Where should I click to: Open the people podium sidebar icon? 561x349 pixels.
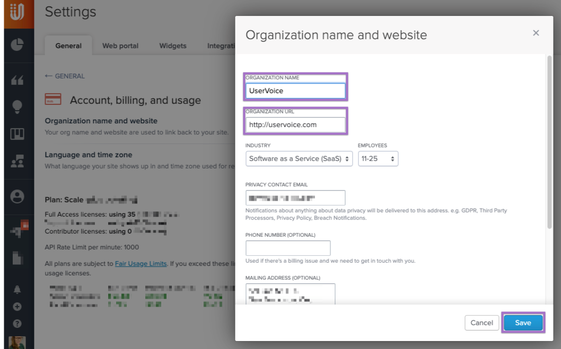17,161
